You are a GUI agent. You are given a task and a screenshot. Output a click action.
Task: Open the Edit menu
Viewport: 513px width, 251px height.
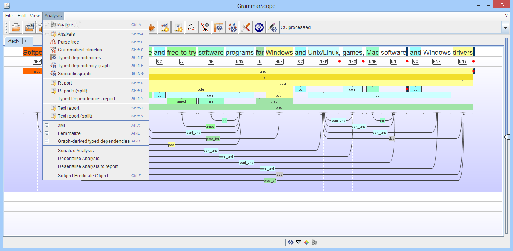pos(22,16)
